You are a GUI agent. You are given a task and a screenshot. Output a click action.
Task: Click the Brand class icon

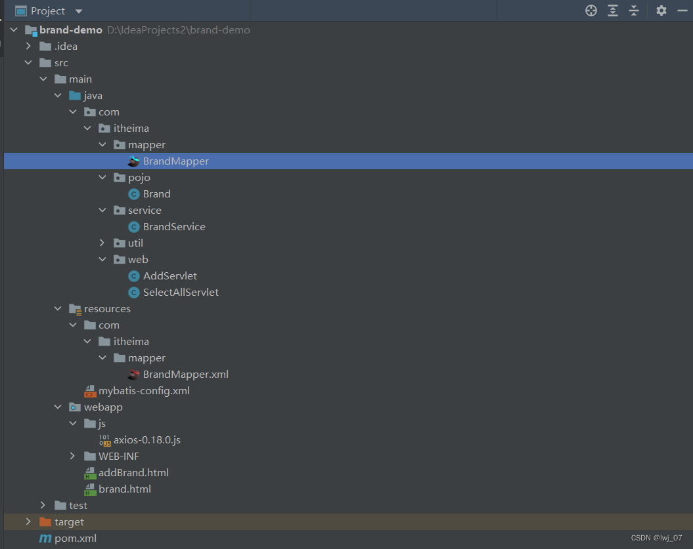tap(134, 194)
